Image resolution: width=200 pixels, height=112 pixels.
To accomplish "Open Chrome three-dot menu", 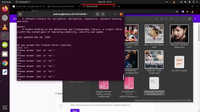I will click(x=197, y=12).
